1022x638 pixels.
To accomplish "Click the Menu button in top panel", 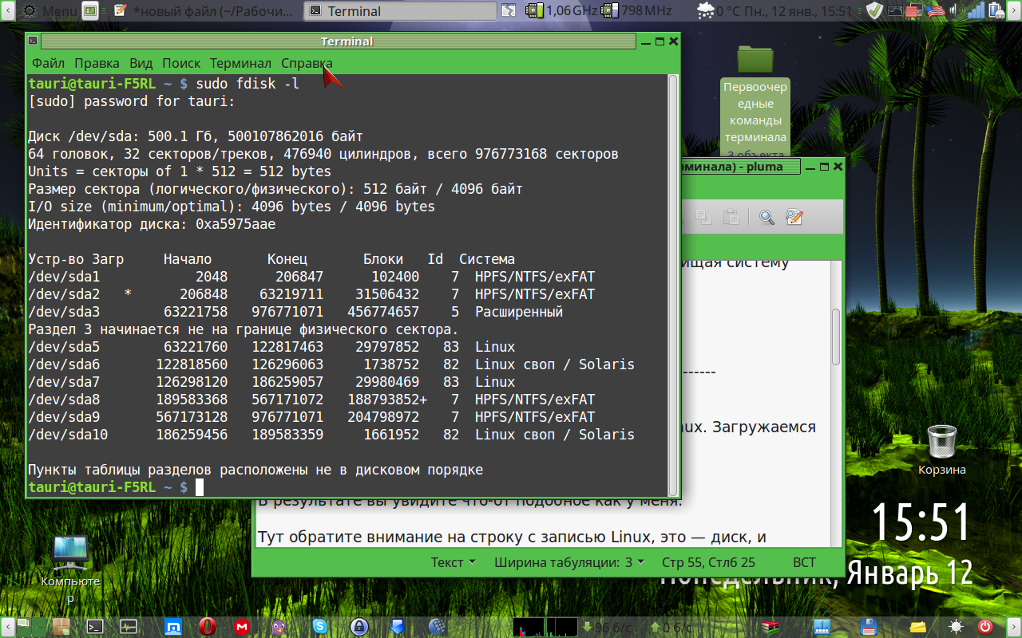I will click(50, 11).
